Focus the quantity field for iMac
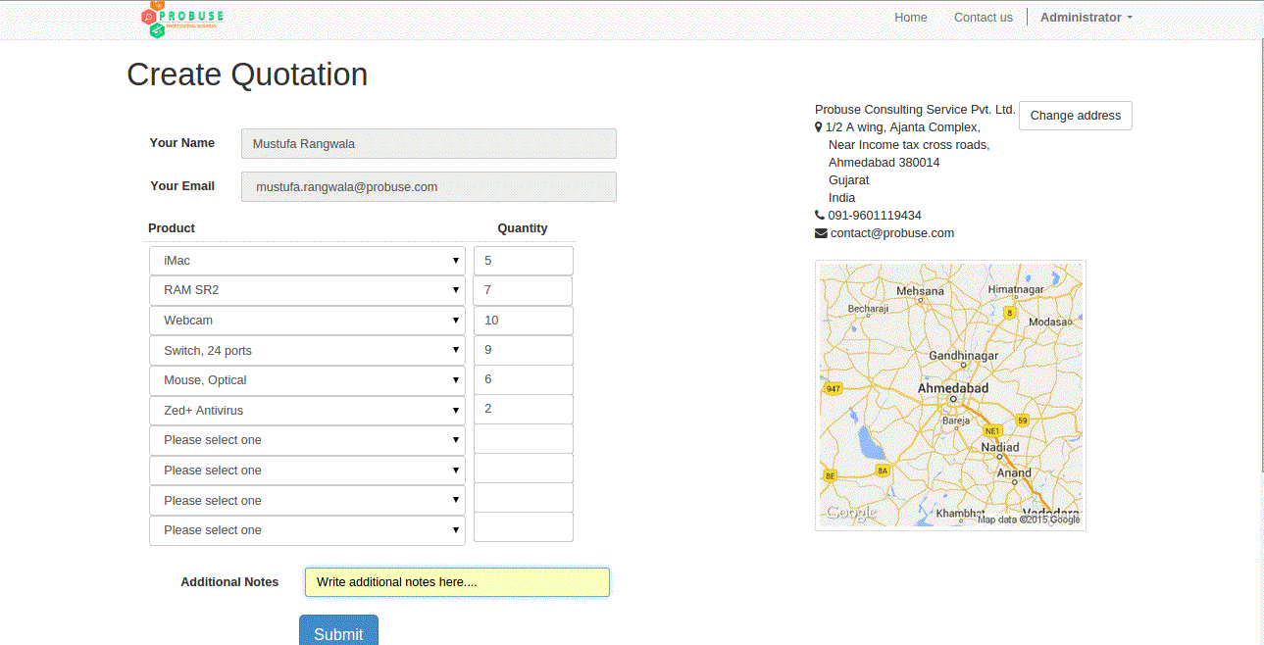 pyautogui.click(x=523, y=261)
